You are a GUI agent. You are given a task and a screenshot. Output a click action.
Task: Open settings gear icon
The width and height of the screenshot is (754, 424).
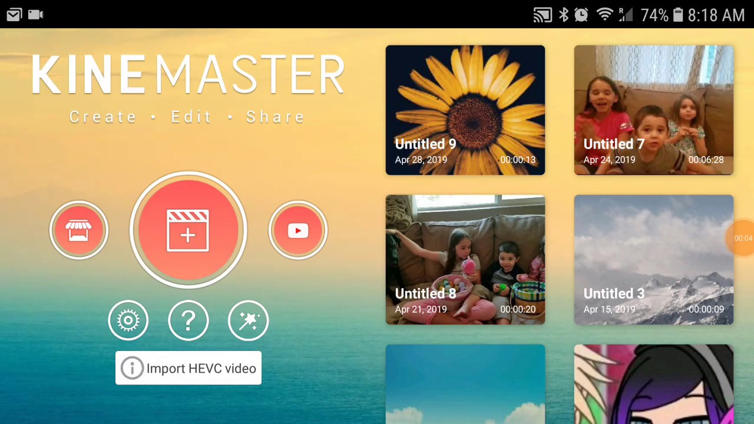coord(128,320)
